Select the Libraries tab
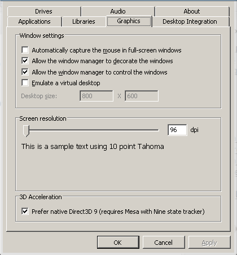The height and width of the screenshot is (255, 237). click(x=84, y=21)
